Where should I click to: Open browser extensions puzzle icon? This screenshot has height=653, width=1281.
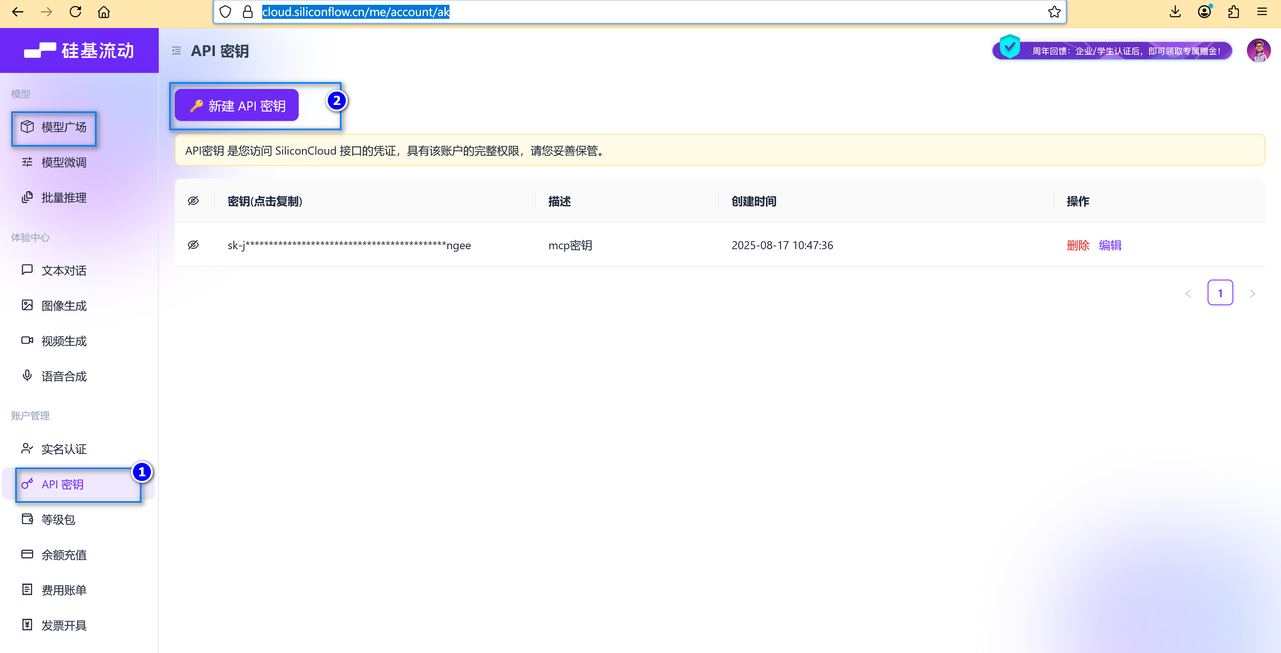point(1234,12)
